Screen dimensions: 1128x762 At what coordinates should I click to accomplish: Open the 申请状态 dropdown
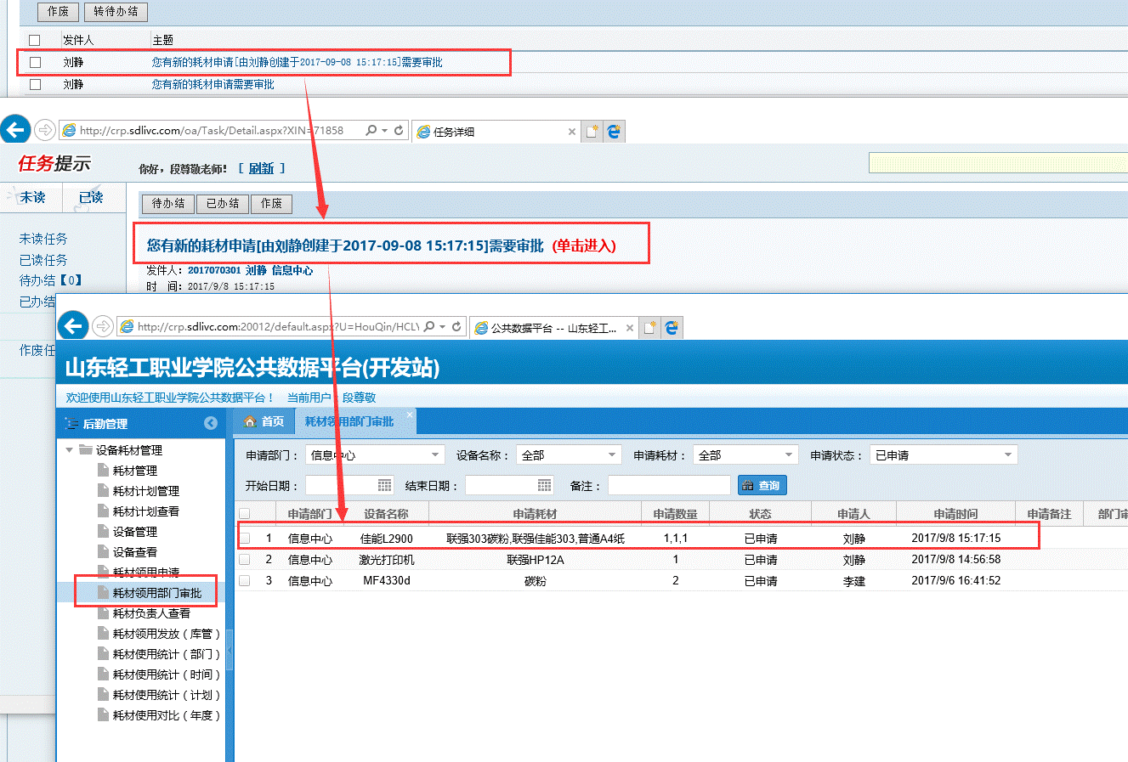[1008, 455]
